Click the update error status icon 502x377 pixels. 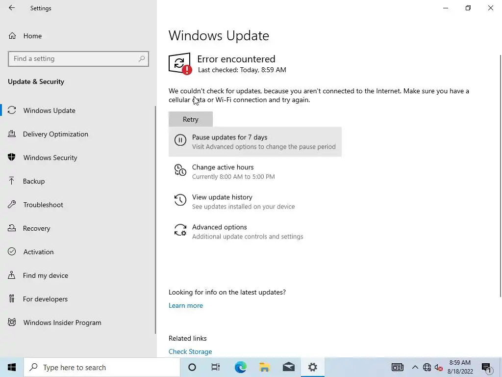180,63
